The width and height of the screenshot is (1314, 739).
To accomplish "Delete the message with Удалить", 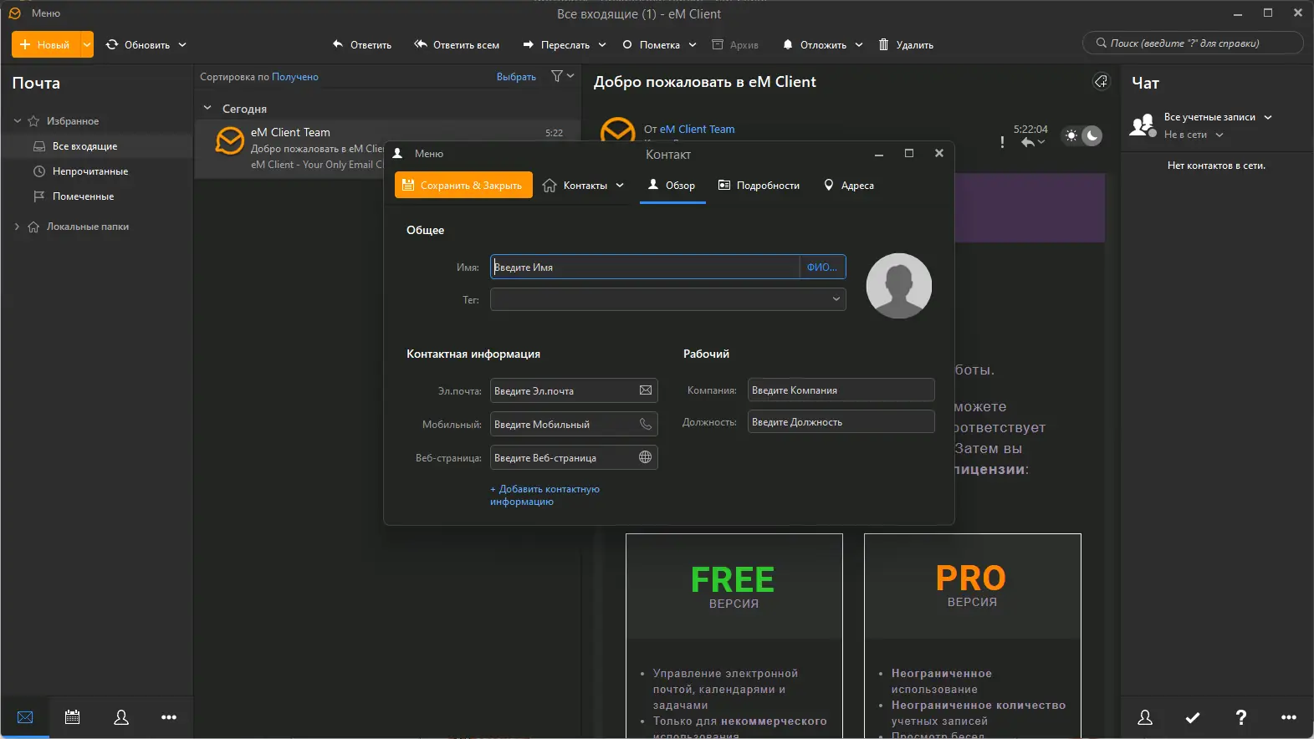I will coord(906,44).
